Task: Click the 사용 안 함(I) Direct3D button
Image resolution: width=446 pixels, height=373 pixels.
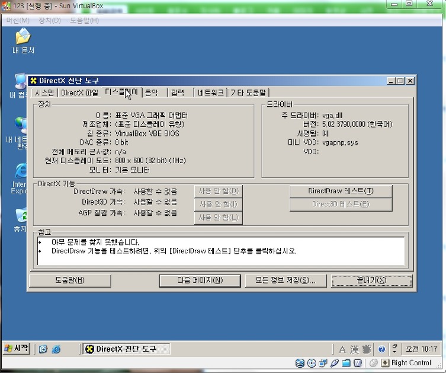Action: pos(219,205)
